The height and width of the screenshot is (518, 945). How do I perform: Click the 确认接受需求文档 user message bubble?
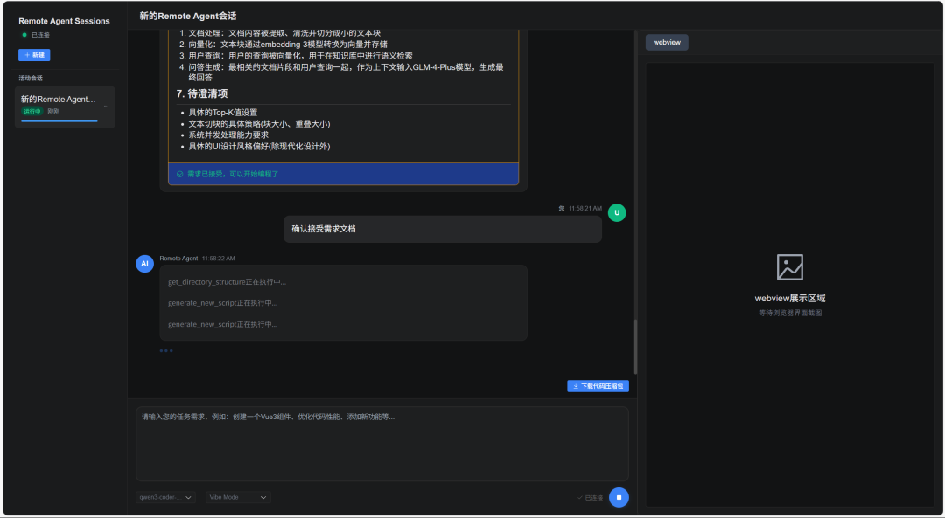442,229
